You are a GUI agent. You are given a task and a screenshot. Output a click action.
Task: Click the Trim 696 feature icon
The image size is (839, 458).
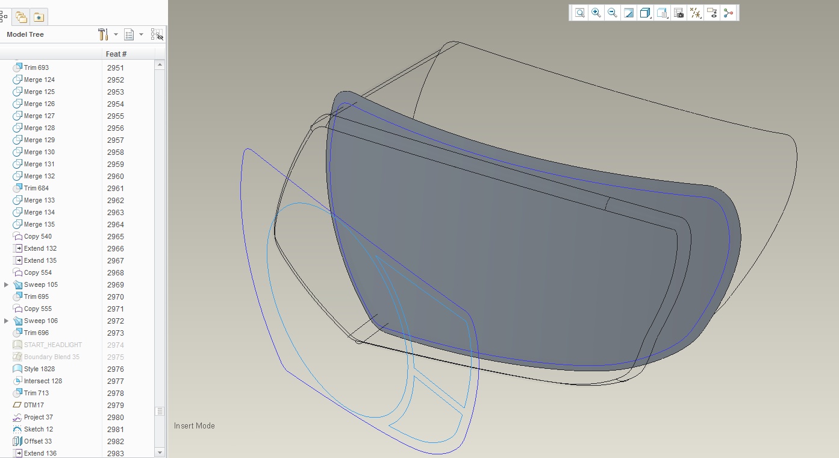click(17, 333)
